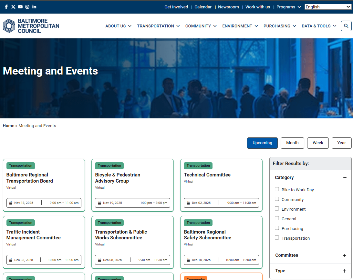Click the Baltimore Metropolitan Council logo
353x280 pixels.
31,26
